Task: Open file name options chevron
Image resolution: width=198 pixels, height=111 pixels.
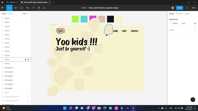Action: pos(120,8)
